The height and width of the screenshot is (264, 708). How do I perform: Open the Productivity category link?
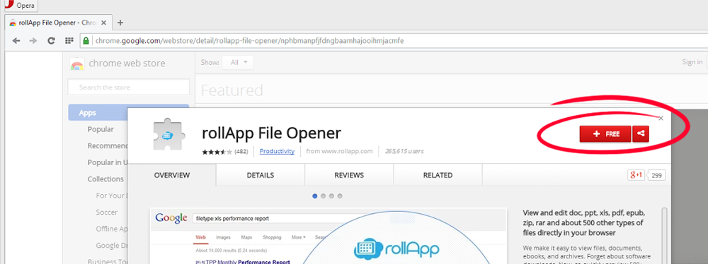coord(277,151)
